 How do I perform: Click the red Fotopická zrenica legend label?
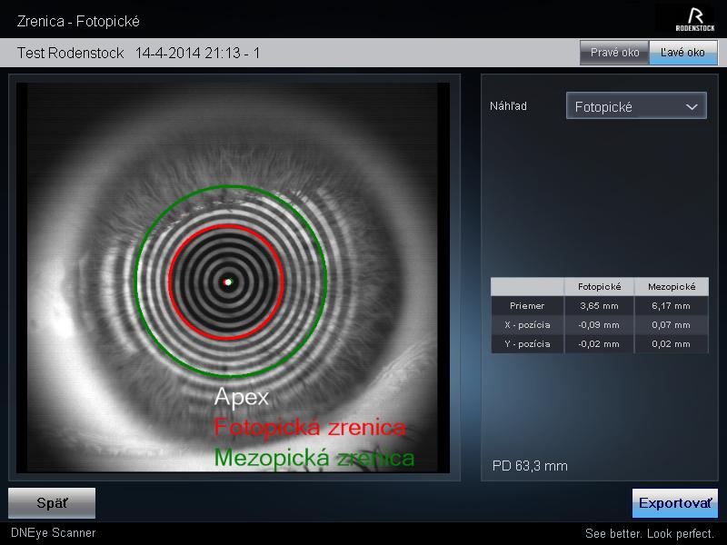pyautogui.click(x=309, y=427)
